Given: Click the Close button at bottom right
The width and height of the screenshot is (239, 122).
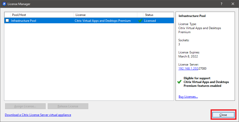Looking at the screenshot, I should click(x=223, y=115).
